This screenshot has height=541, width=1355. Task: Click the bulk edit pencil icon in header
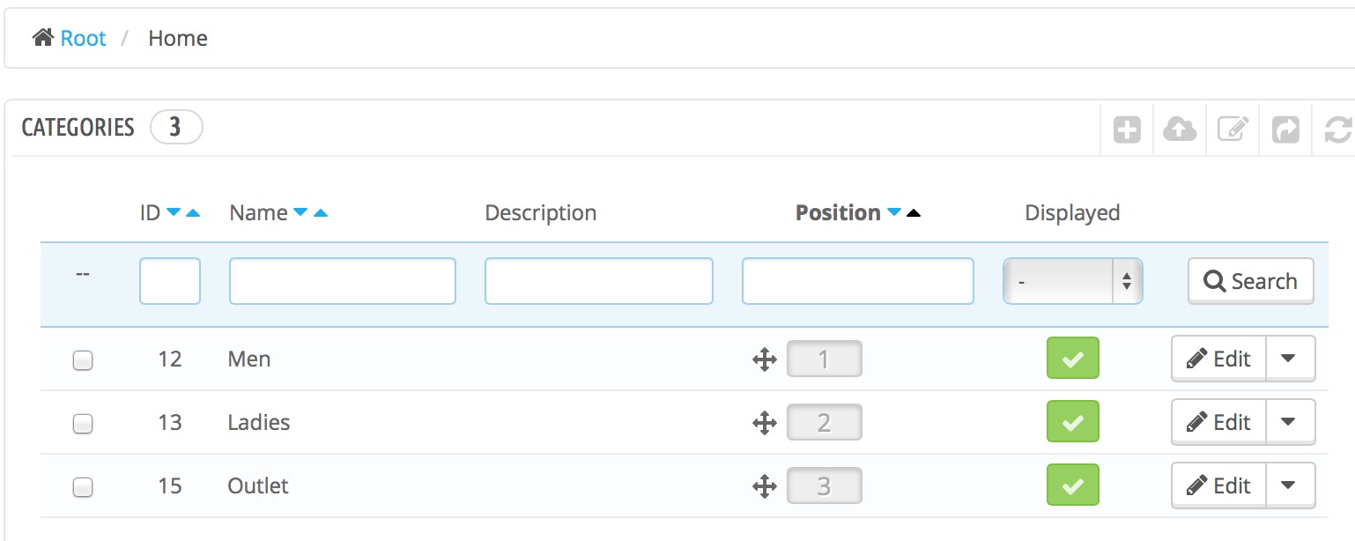coord(1233,130)
